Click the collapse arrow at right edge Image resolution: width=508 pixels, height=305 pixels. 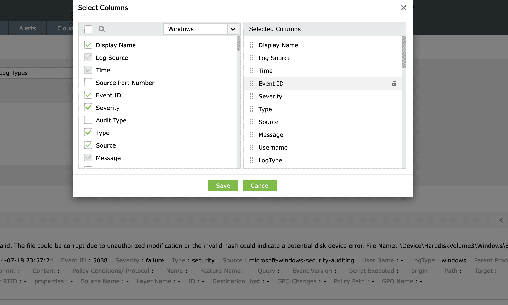501,221
